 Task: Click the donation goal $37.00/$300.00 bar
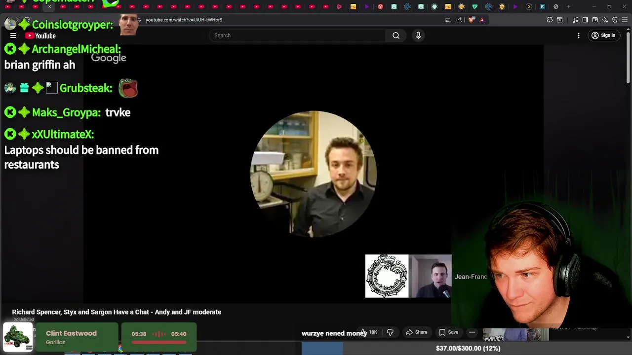[x=467, y=348]
